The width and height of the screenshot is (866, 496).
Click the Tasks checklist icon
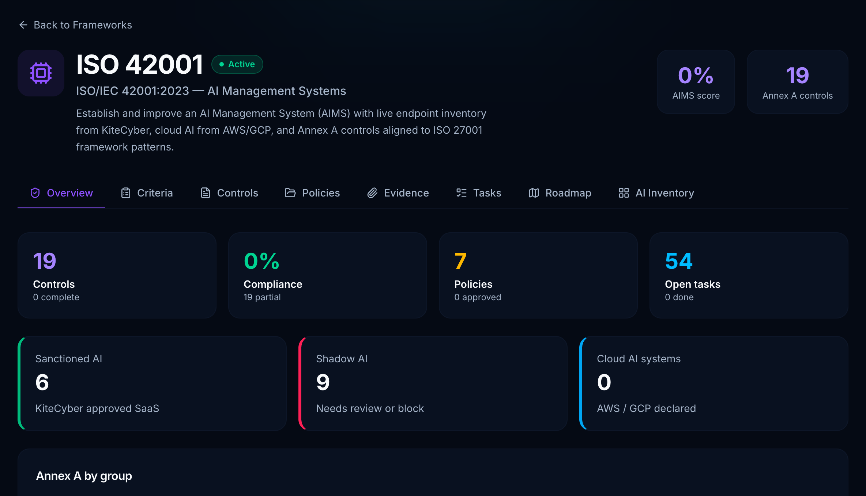tap(462, 193)
